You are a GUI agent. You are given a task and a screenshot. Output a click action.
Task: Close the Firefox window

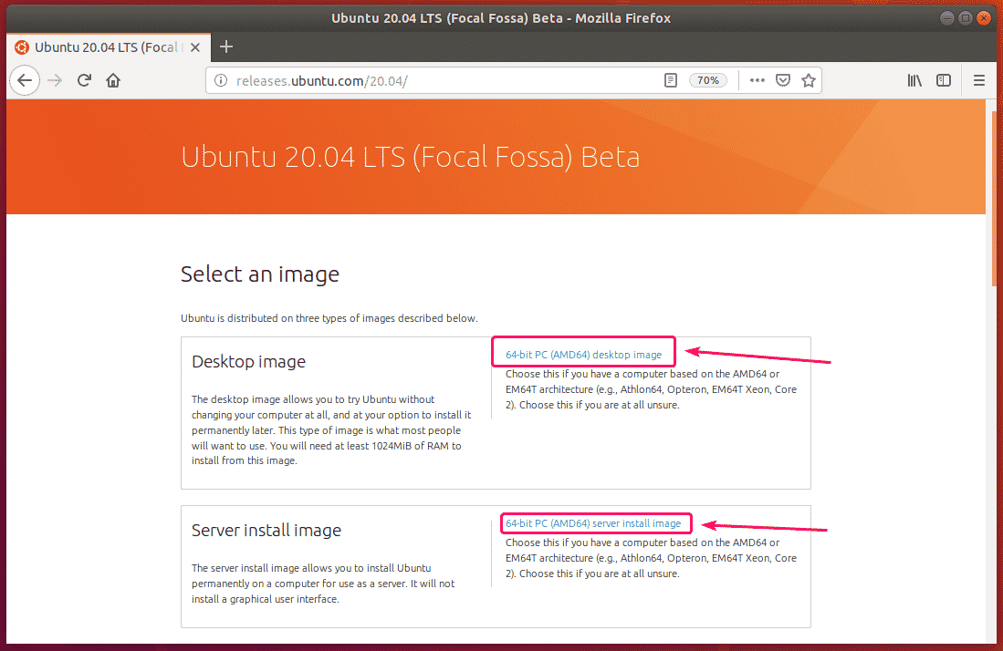984,18
